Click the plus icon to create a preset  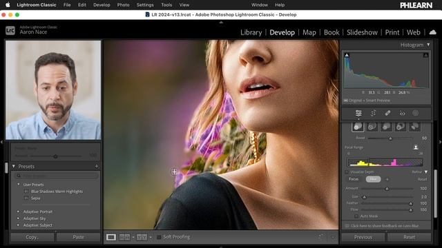coord(97,167)
